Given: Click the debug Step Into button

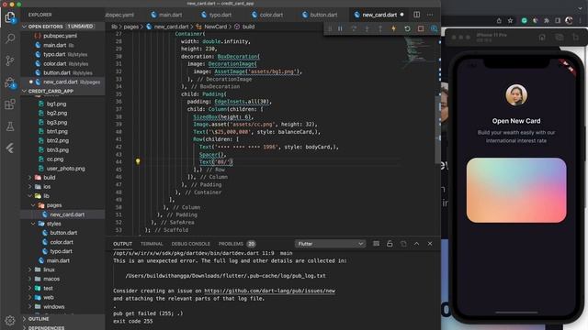Looking at the screenshot, I should point(367,28).
